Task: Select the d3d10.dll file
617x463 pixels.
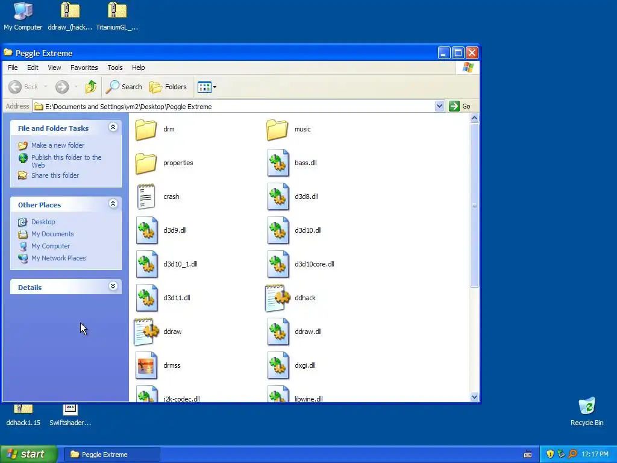Action: (294, 230)
